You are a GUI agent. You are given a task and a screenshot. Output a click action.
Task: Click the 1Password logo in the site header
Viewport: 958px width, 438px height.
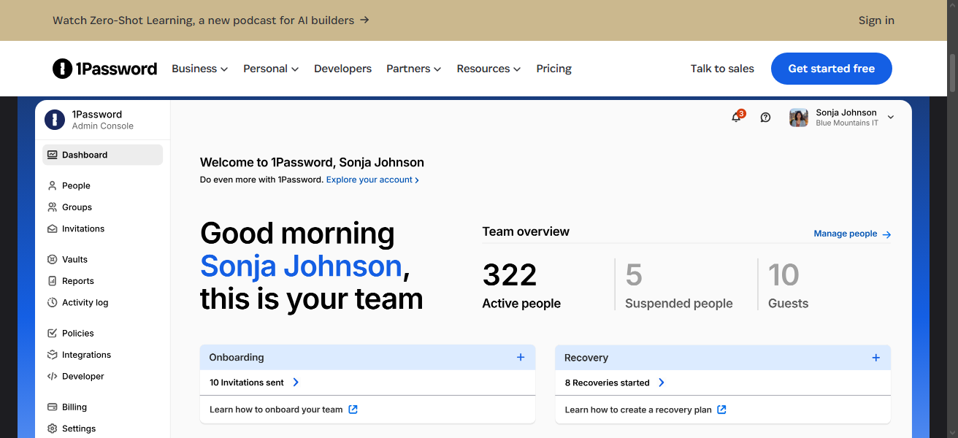click(x=104, y=69)
